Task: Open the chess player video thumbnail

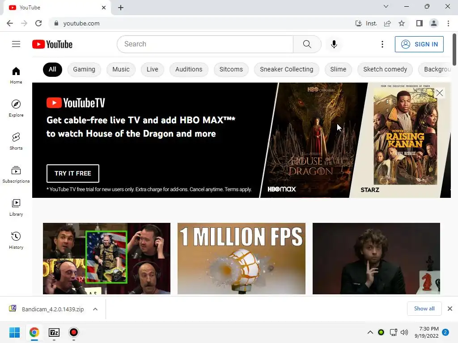Action: click(376, 259)
